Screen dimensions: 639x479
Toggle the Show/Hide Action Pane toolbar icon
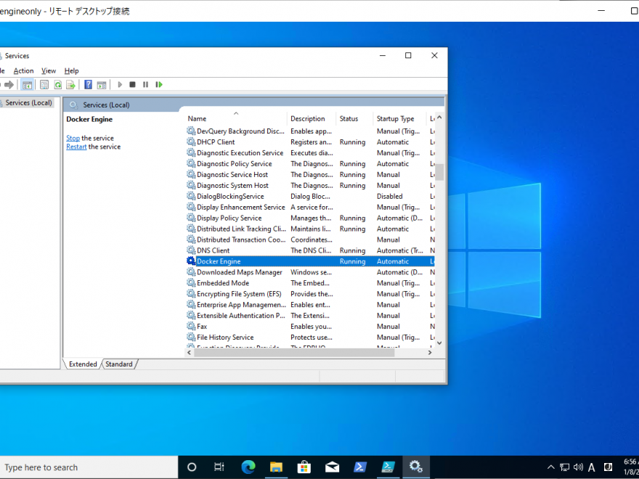click(102, 85)
